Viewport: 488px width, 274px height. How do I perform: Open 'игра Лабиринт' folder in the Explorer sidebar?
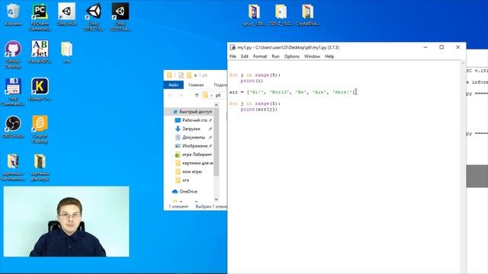point(194,155)
